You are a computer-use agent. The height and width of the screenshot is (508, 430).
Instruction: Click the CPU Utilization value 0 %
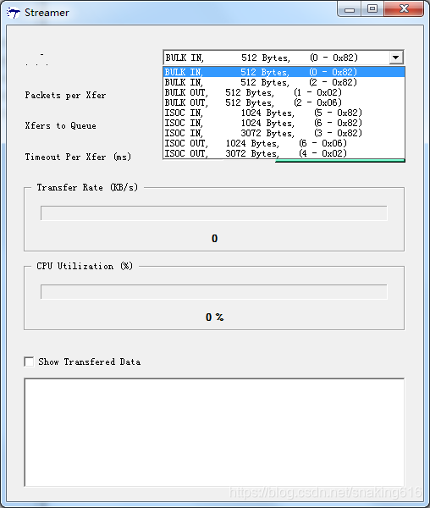point(214,317)
